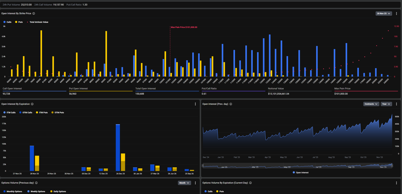Click the 26 Dec 25 calls bar
Viewport: 402px width, 194px height.
(118, 148)
